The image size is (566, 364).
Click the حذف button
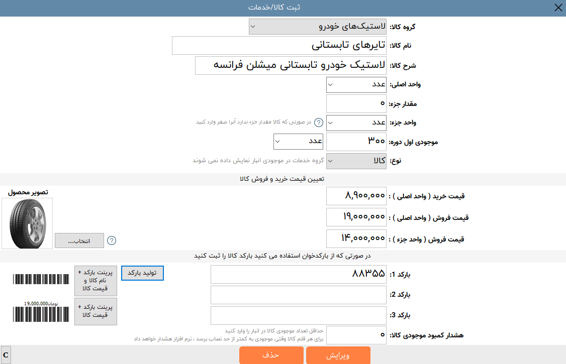[x=271, y=355]
